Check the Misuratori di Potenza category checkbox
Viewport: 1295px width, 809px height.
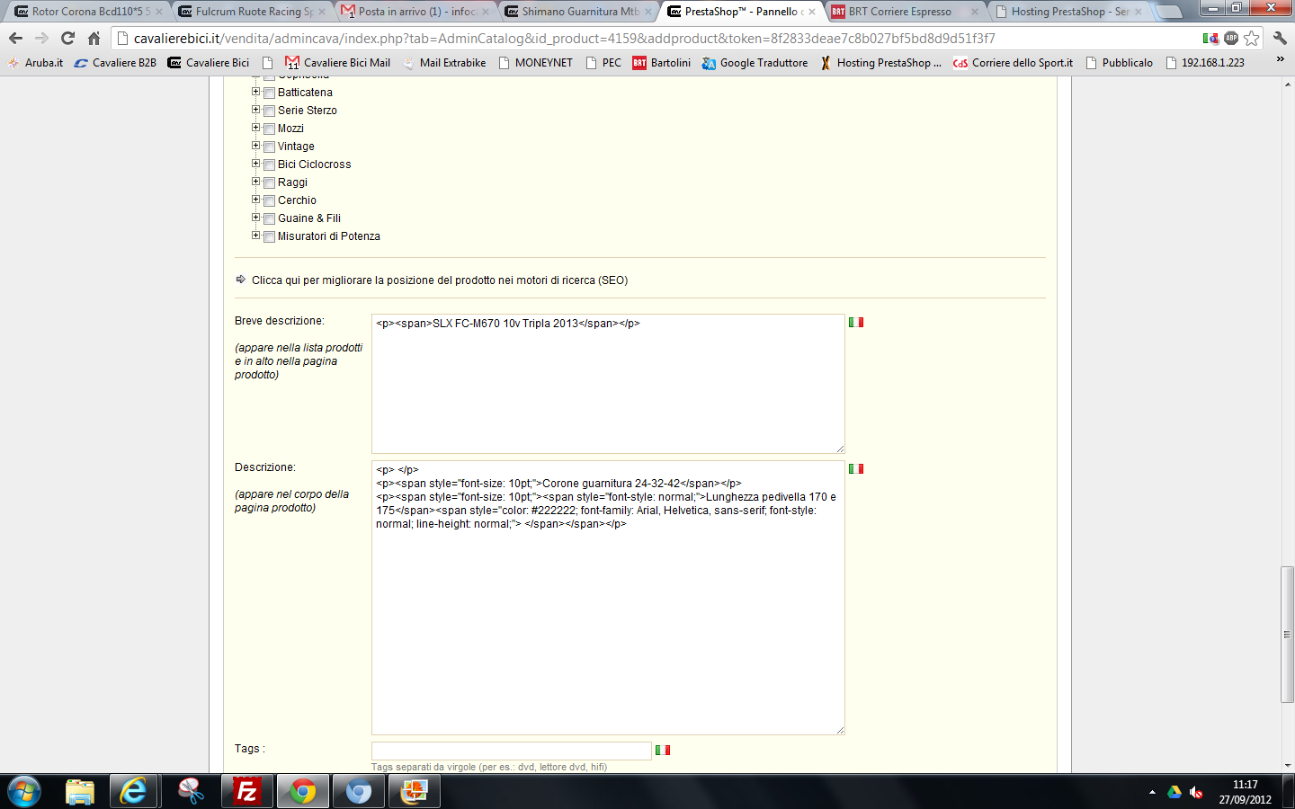[x=269, y=236]
